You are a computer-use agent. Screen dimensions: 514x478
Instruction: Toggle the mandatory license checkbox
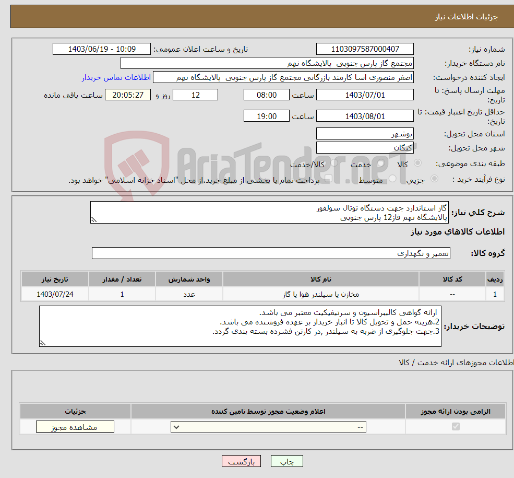pos(456,426)
